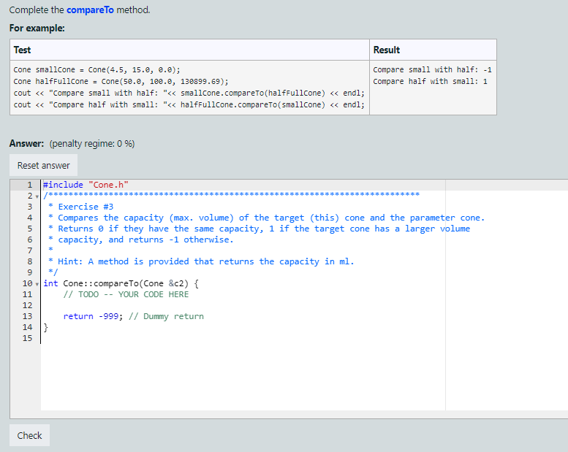Click the 'Compare small with half: -1' result

432,69
